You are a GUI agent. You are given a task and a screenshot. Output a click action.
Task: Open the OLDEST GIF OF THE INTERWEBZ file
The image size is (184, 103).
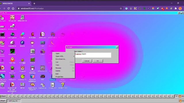click(12, 88)
